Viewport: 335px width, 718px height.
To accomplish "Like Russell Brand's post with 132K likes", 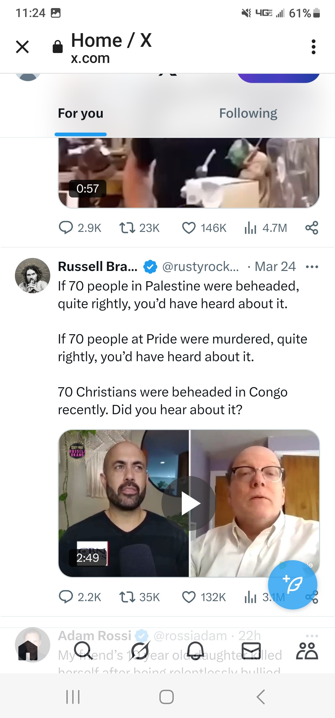I will tap(189, 597).
